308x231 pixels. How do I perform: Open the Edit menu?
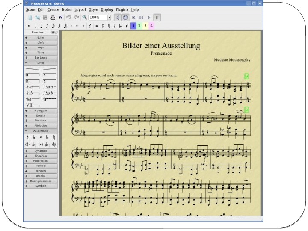(x=41, y=9)
